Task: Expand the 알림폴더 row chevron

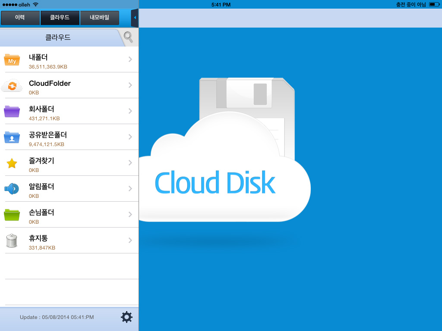Action: point(130,189)
